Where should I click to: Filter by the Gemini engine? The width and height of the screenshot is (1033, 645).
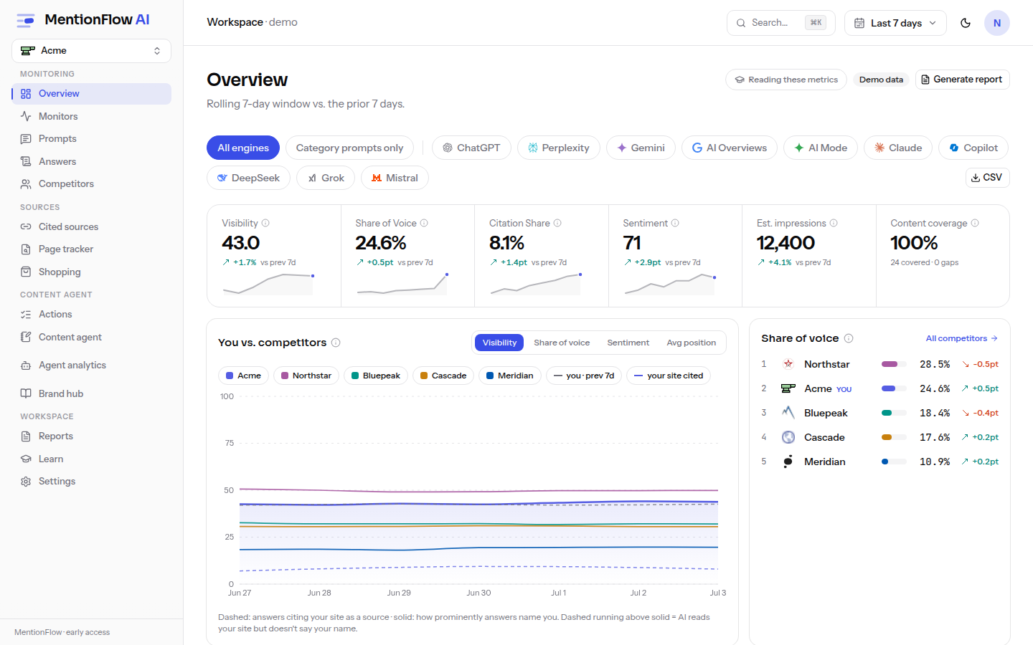[641, 148]
